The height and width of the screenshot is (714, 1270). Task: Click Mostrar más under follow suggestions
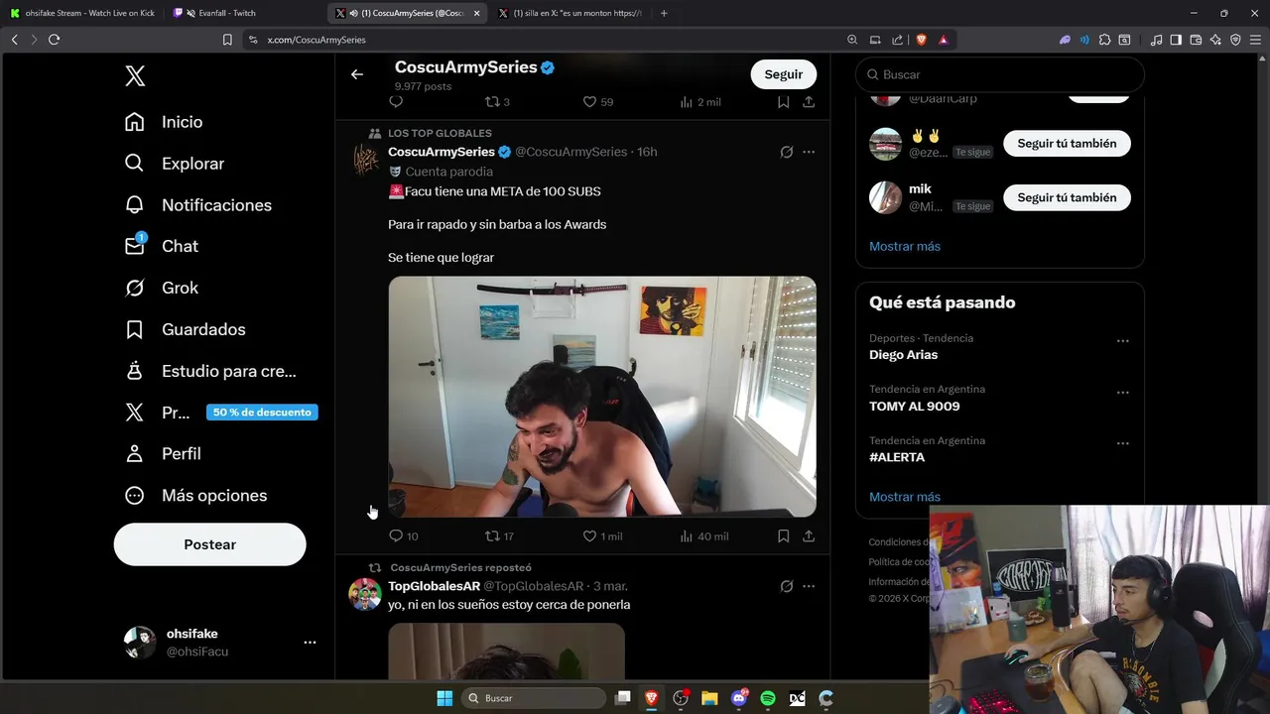(905, 246)
